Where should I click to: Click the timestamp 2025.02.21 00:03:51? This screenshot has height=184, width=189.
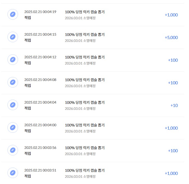click(x=40, y=170)
